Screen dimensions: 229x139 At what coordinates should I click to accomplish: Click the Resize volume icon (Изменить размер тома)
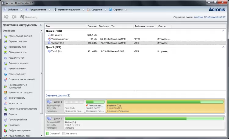coord(5,36)
